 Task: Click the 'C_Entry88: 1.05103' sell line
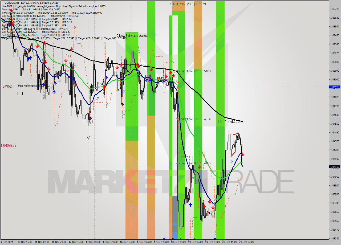point(35,26)
